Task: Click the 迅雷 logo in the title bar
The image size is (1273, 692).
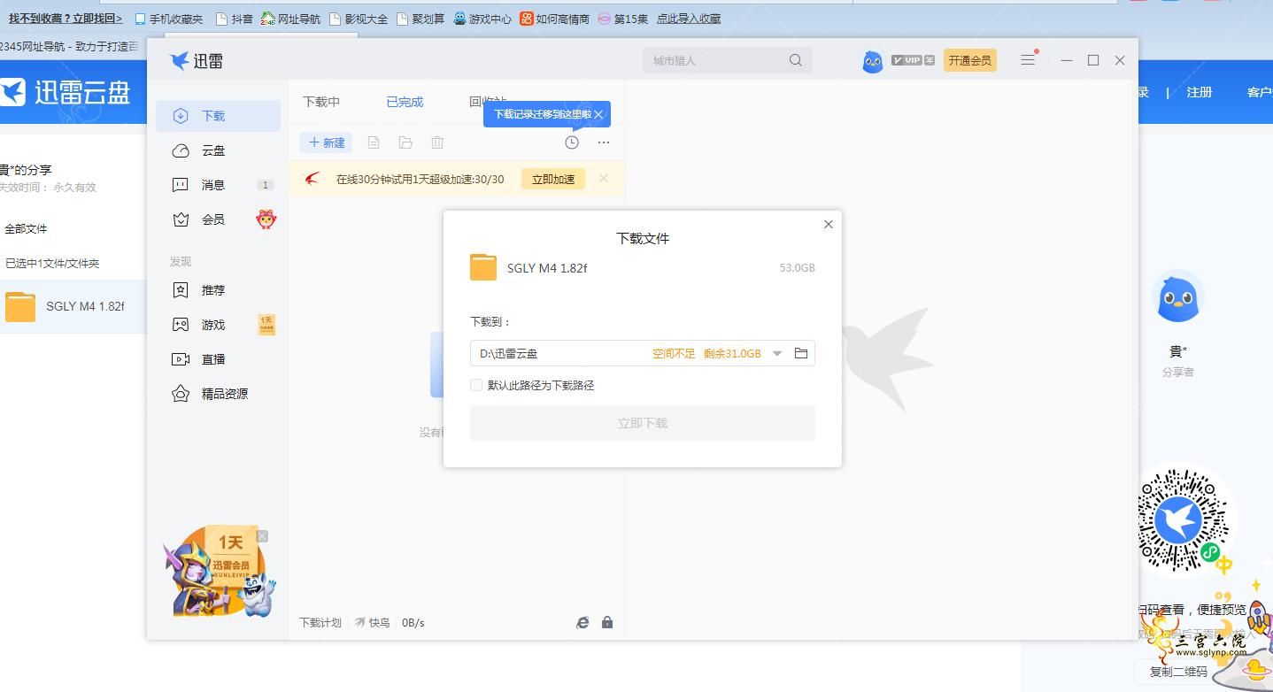Action: [x=197, y=60]
